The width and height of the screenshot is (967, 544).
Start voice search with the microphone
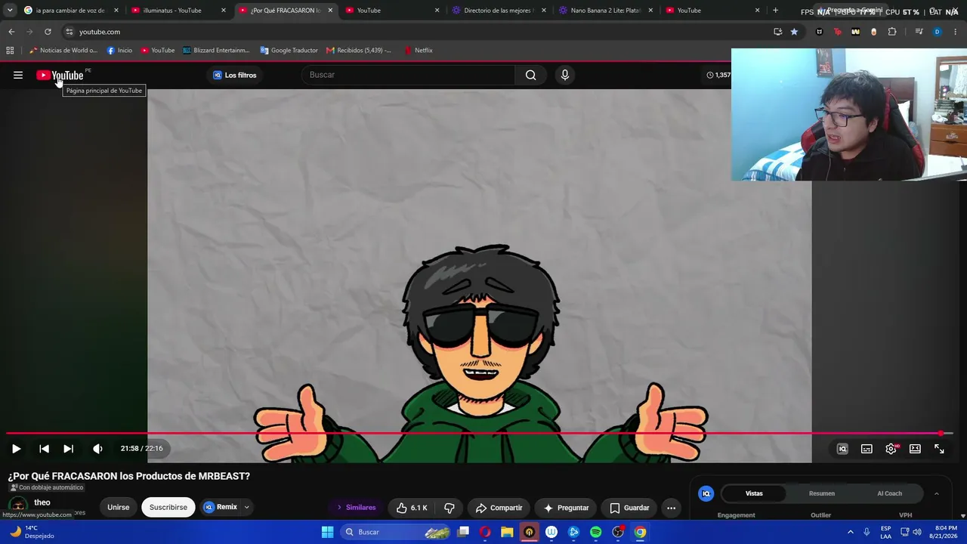[x=564, y=75]
